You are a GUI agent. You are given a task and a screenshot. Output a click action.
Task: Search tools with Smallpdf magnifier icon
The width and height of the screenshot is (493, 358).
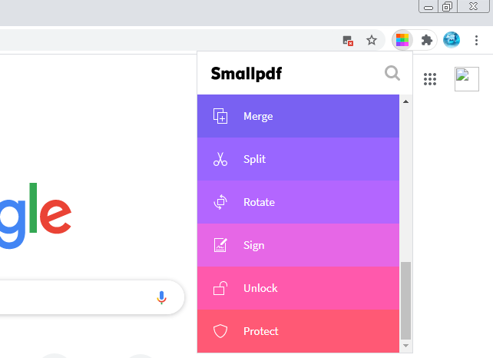392,73
